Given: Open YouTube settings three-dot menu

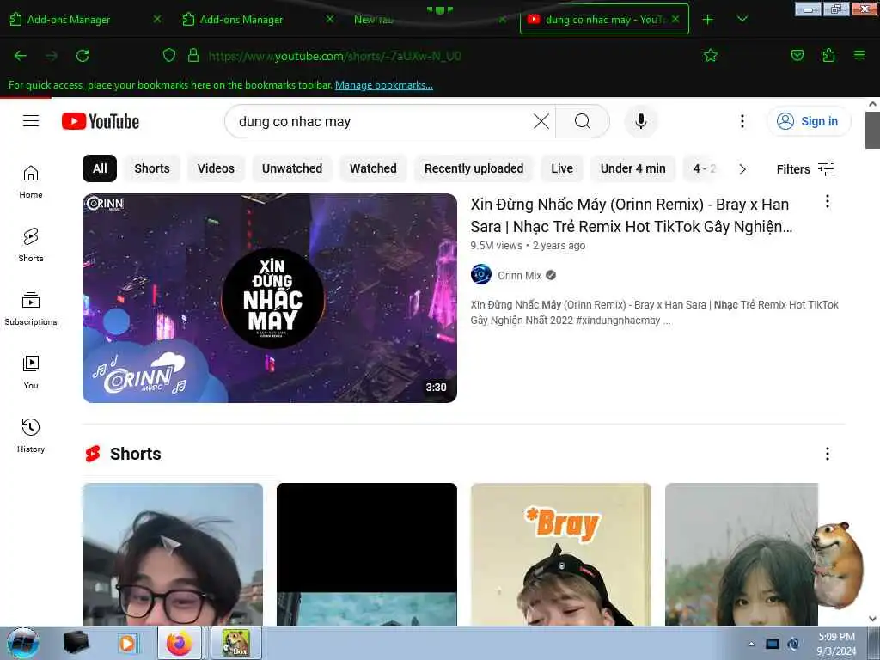Looking at the screenshot, I should (742, 121).
